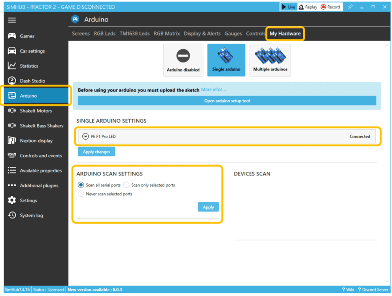Switch to the RGB Leds tab

105,34
